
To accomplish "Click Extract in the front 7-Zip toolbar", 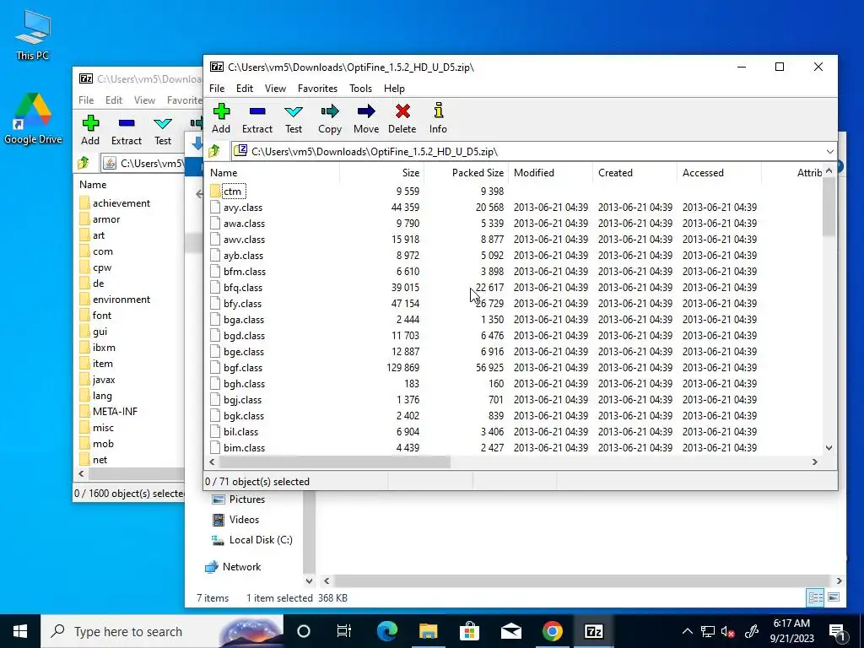I will [256, 118].
